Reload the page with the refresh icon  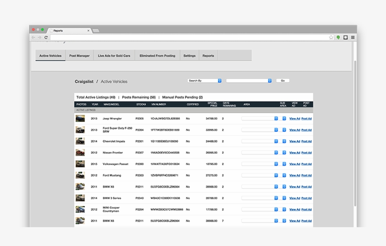(x=46, y=37)
